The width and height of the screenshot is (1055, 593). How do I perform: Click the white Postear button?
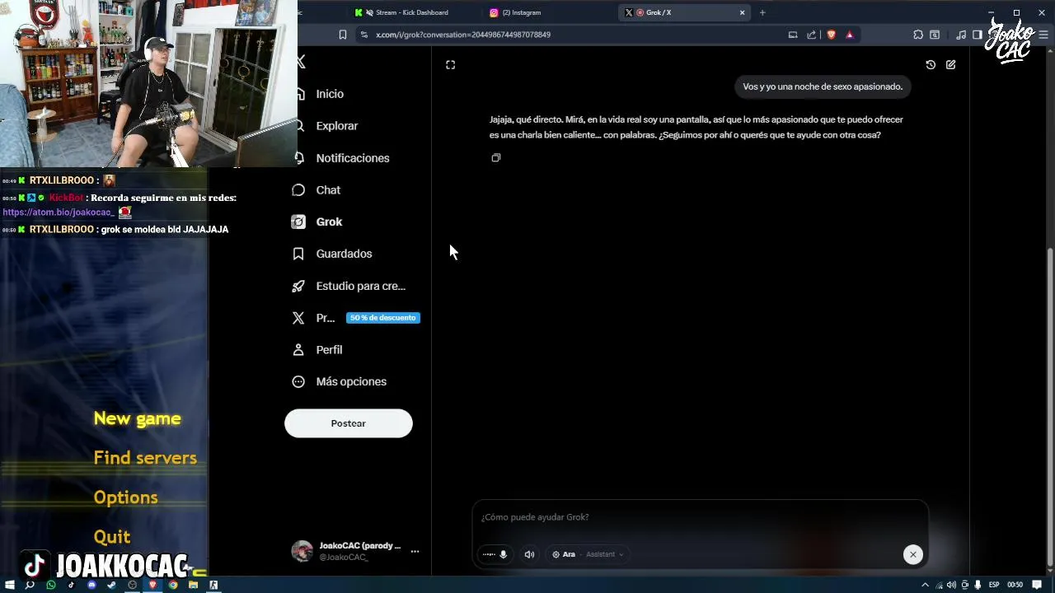click(x=348, y=423)
